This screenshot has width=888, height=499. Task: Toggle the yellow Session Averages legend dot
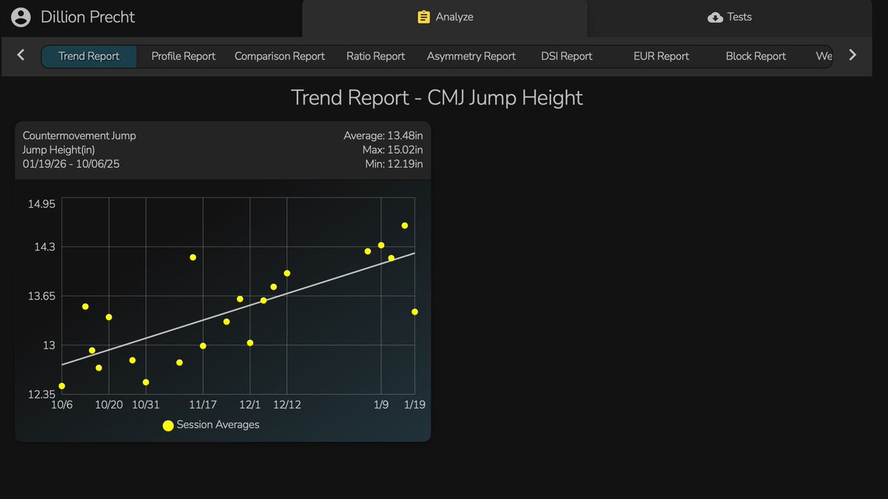point(168,425)
